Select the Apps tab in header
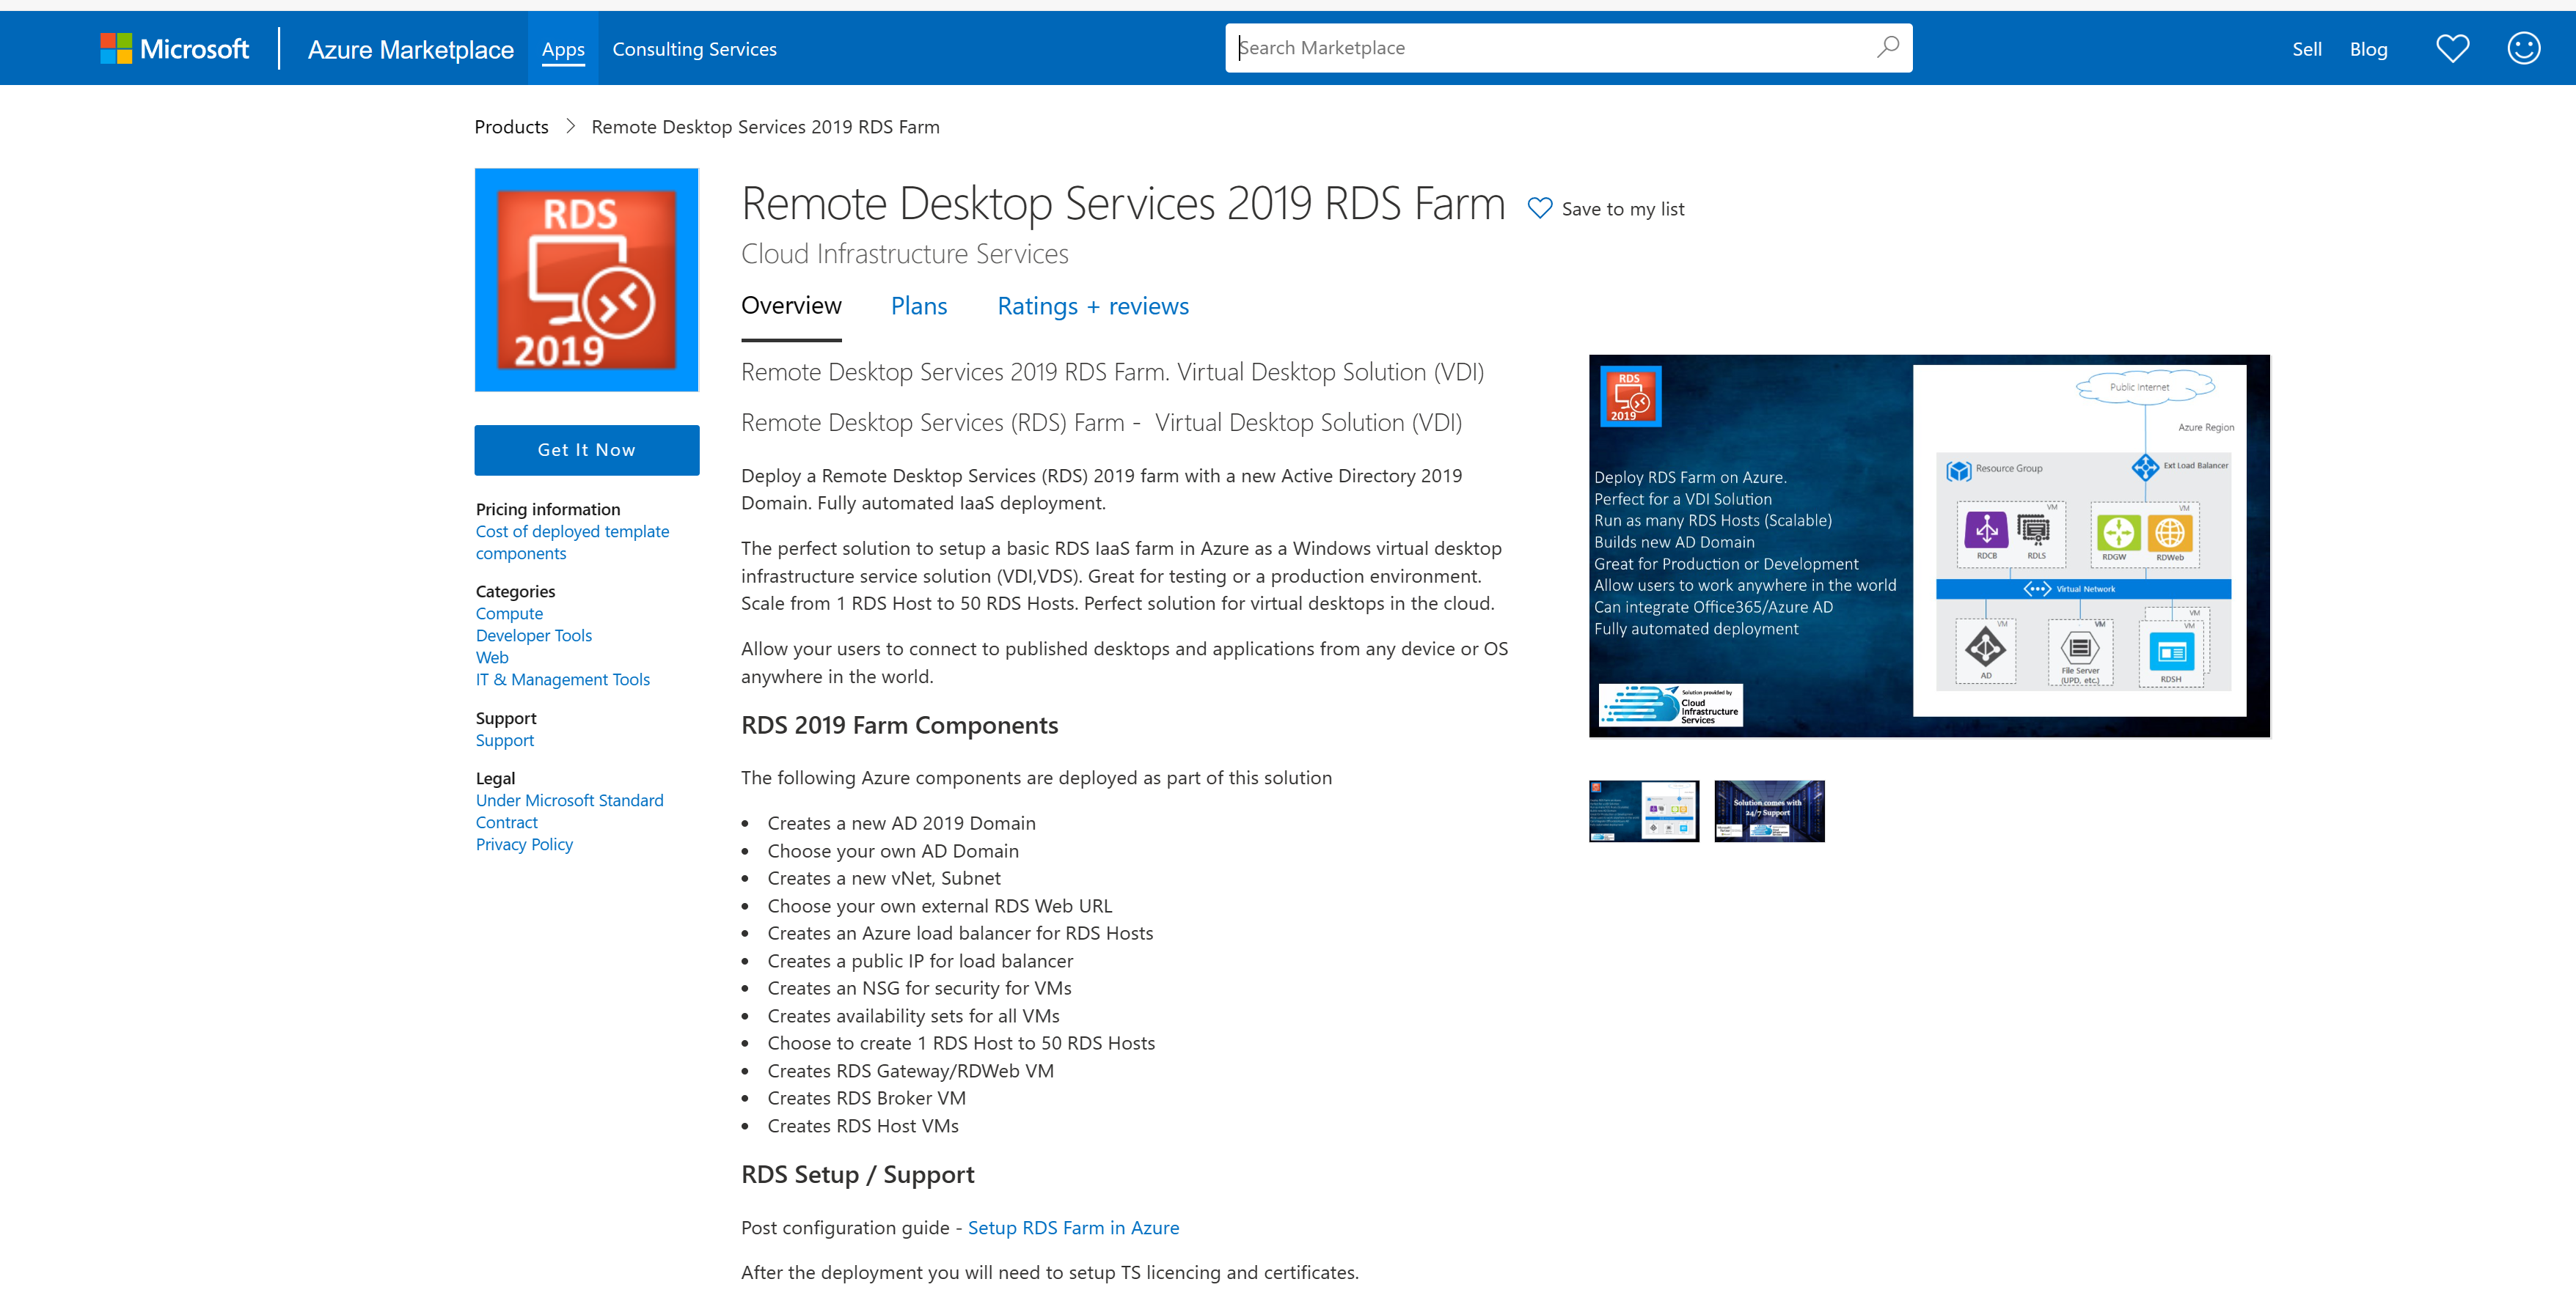The image size is (2576, 1290). point(563,49)
